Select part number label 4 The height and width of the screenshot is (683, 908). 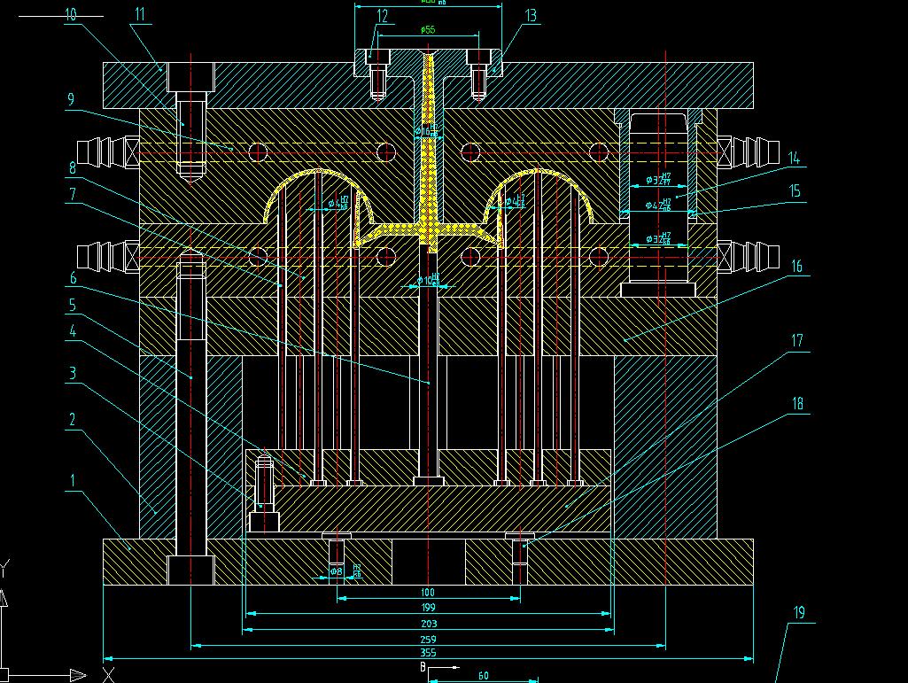tap(73, 330)
